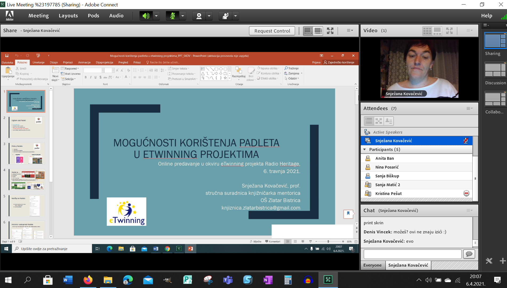Click system volume icon in tray
This screenshot has height=288, width=507.
(x=428, y=280)
